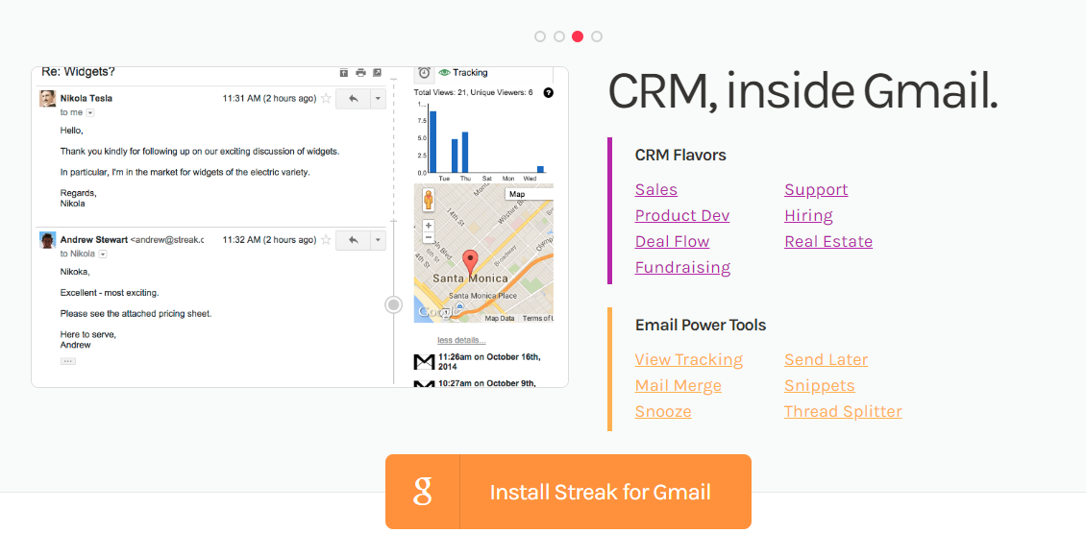Click the '11:31 AM (2 hours ago)' timestamp
This screenshot has height=557, width=1086.
[x=269, y=98]
